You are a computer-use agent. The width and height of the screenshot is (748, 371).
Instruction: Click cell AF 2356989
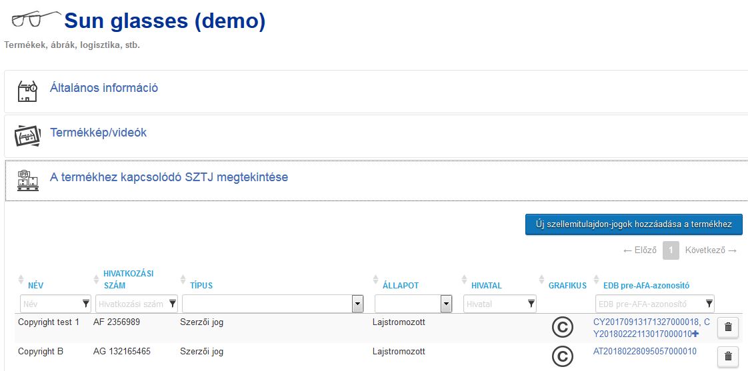pos(117,322)
